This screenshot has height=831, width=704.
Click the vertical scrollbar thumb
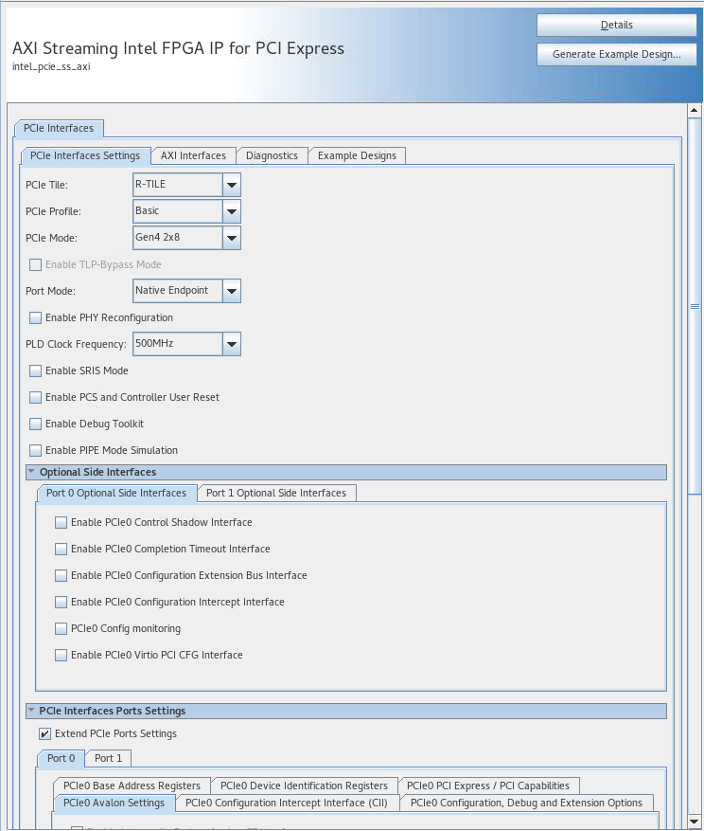click(695, 306)
